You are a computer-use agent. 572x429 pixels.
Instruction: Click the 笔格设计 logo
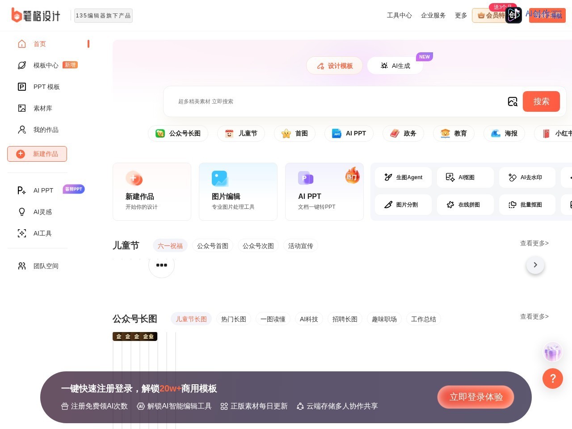pyautogui.click(x=36, y=15)
